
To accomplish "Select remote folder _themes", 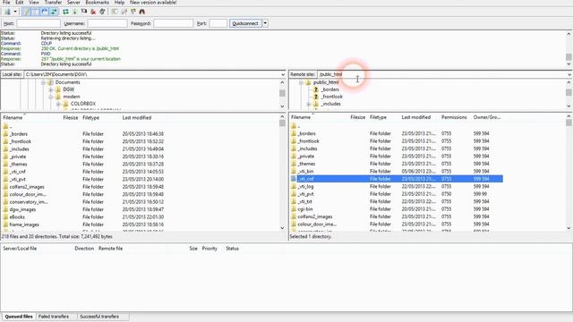I will point(306,164).
